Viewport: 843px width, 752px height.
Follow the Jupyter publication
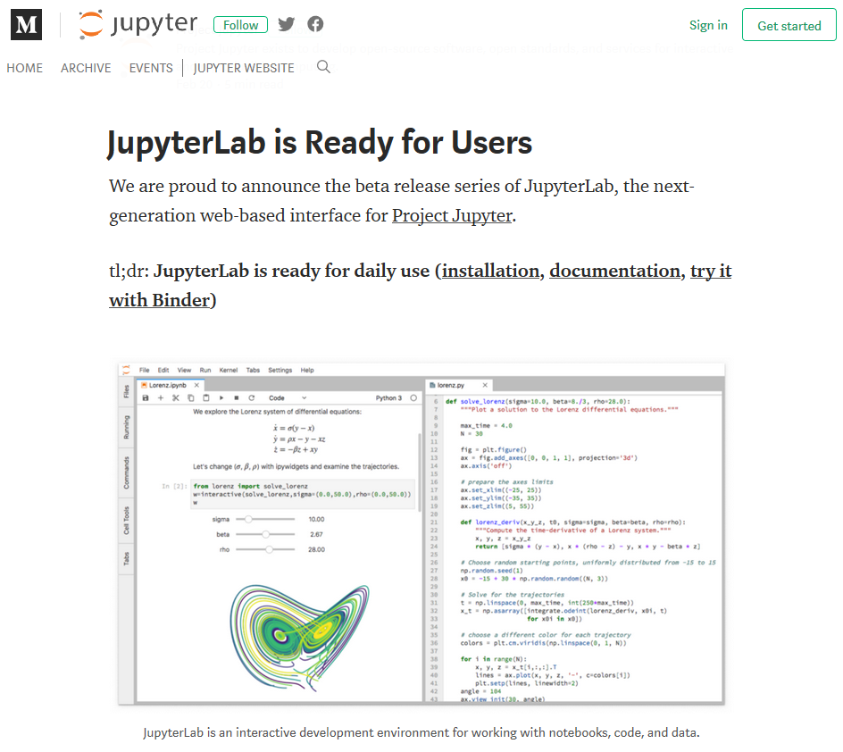240,25
